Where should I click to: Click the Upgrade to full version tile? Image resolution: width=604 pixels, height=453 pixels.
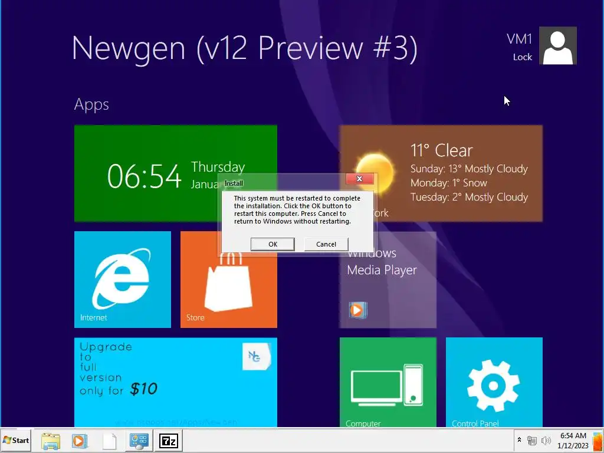[x=176, y=382]
